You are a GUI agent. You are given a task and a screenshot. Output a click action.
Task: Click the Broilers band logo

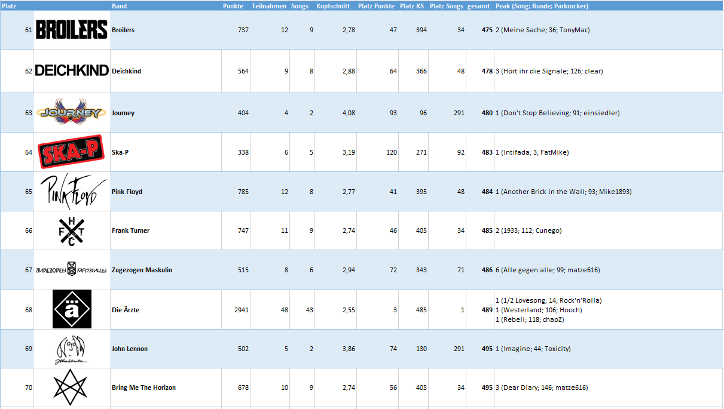coord(72,29)
